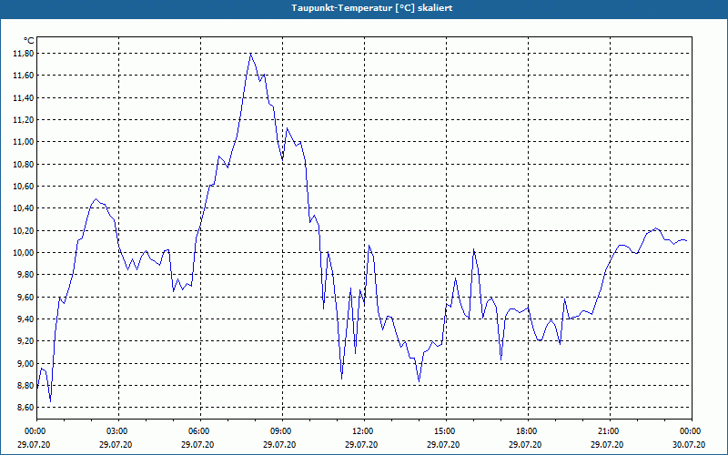
Task: Click the 03:00 time label
Action: pos(118,431)
